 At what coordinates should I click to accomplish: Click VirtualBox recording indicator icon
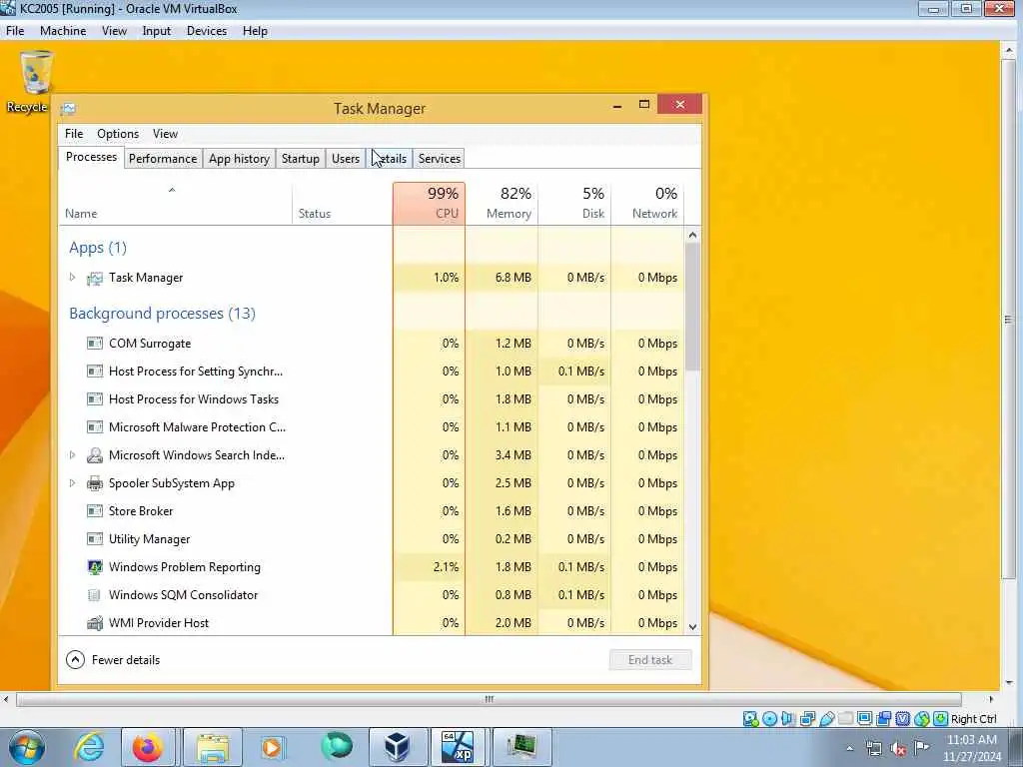click(883, 719)
